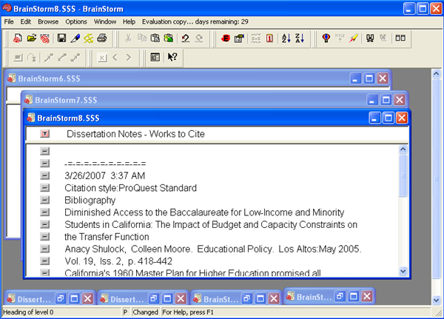The image size is (444, 319).
Task: Click the hot-air balloon icon
Action: (326, 38)
